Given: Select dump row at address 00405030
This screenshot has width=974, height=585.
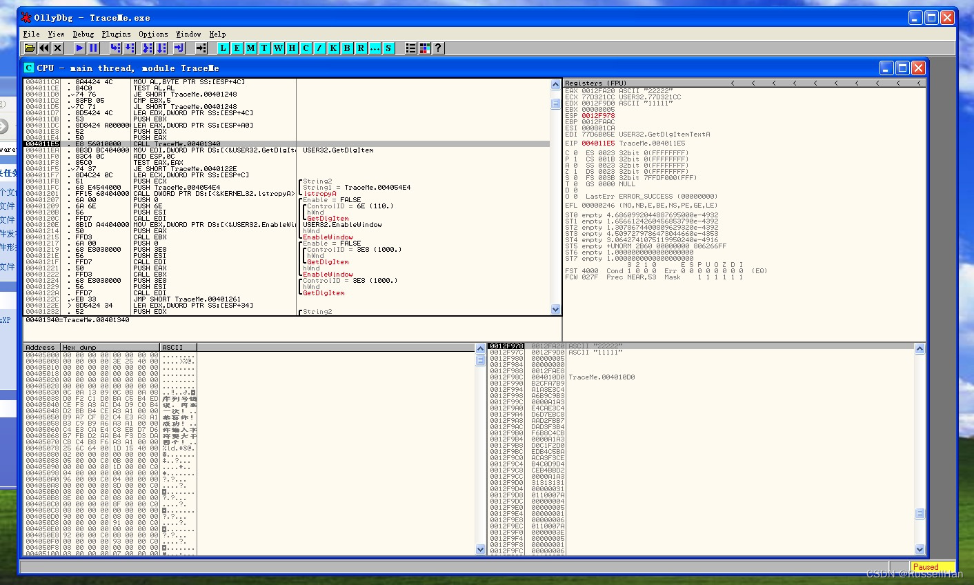Looking at the screenshot, I should pyautogui.click(x=110, y=392).
